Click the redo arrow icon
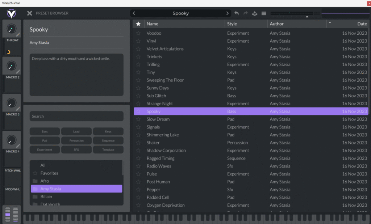 click(x=246, y=13)
